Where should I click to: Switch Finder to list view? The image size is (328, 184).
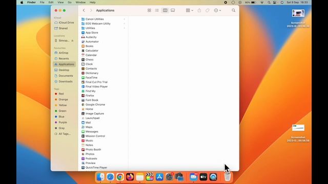(157, 10)
